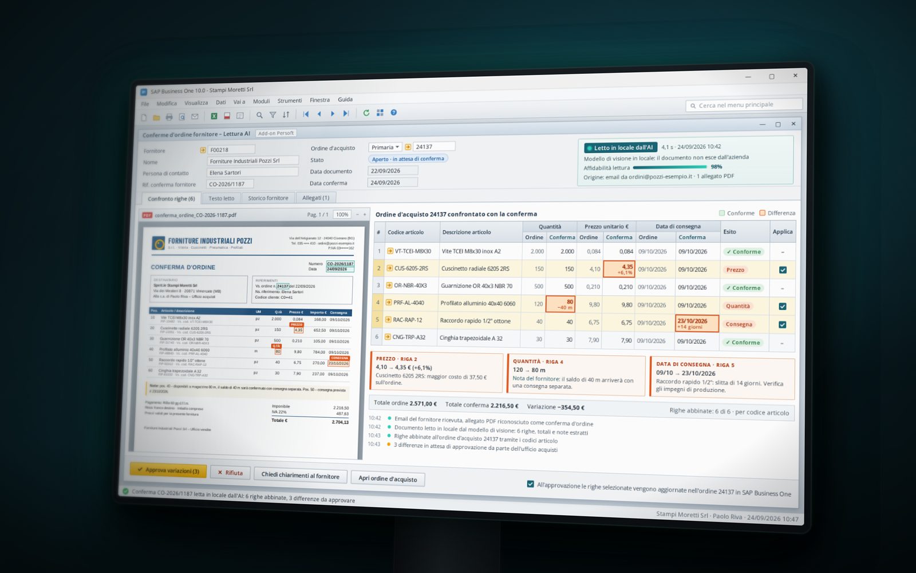Switch to the Testo letto tab
Screen dimensions: 916x573
point(221,198)
